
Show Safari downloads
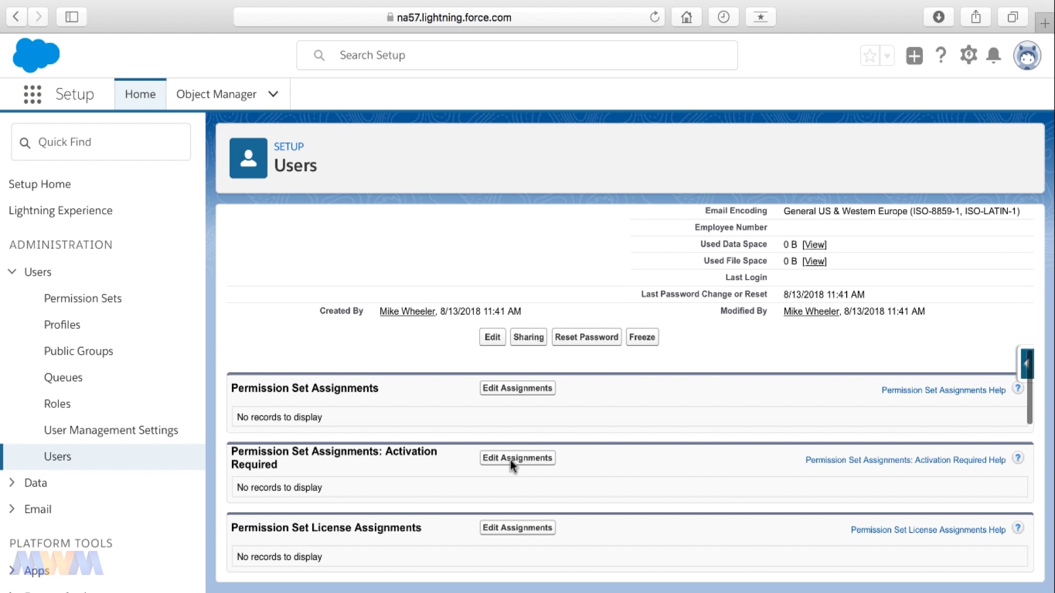(939, 17)
